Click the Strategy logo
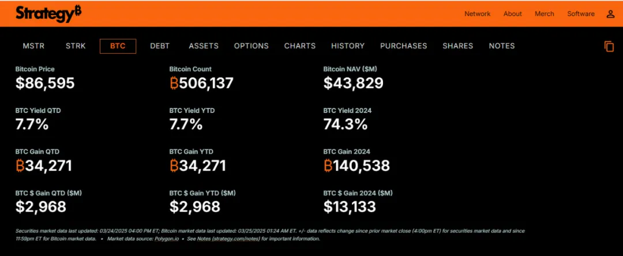623x256 pixels. pyautogui.click(x=48, y=14)
